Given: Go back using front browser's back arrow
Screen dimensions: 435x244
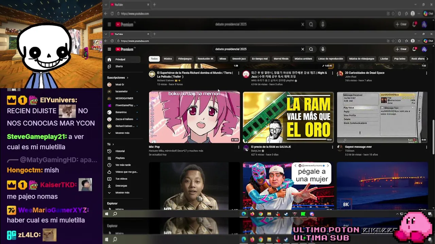Looking at the screenshot, I should point(106,41).
